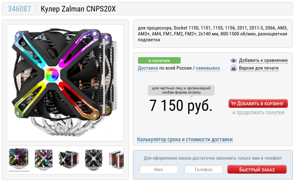The image size is (295, 182).
Task: Open the Доставка link
Action: point(148,68)
